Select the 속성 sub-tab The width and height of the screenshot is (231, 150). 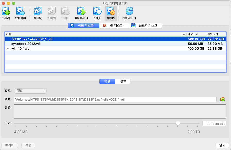tap(107, 81)
